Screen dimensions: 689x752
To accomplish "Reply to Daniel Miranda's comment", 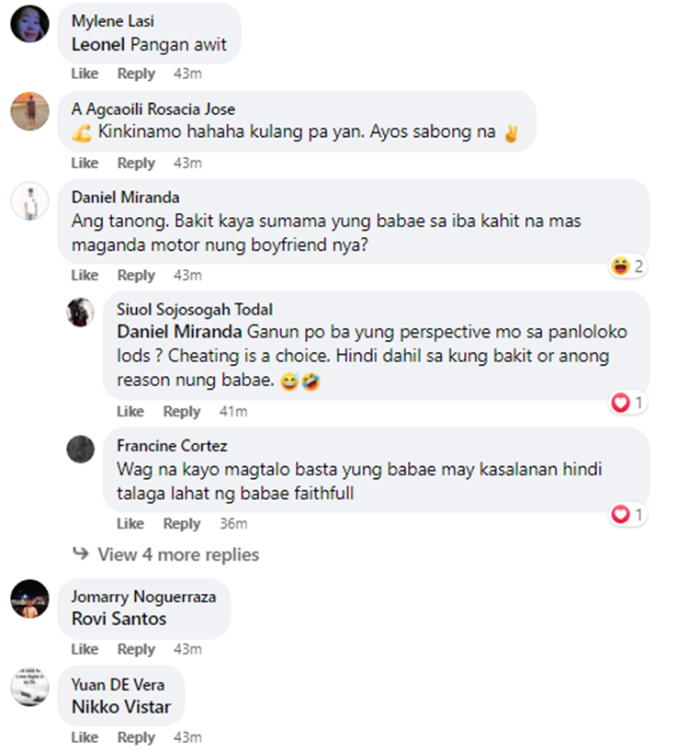I will tap(136, 275).
